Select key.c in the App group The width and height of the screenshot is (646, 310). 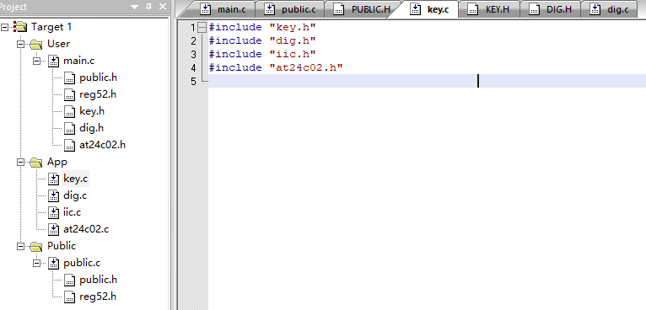[x=75, y=179]
